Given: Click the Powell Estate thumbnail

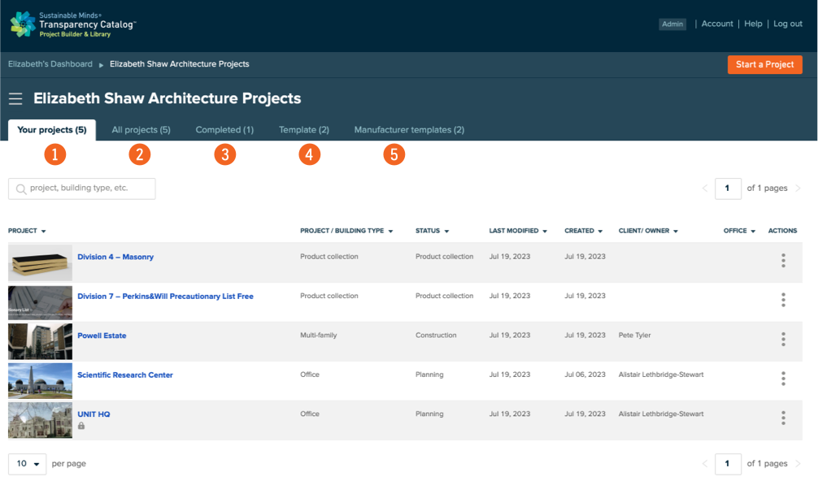Looking at the screenshot, I should [40, 341].
